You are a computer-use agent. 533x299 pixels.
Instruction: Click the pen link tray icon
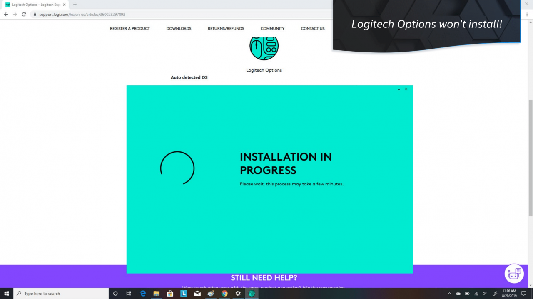pyautogui.click(x=495, y=294)
